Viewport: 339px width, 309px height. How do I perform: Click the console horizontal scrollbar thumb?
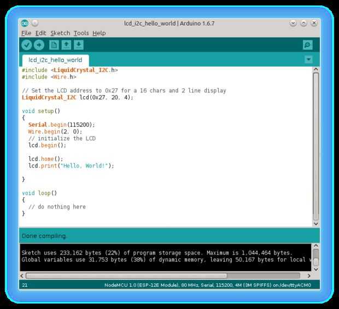(126, 276)
